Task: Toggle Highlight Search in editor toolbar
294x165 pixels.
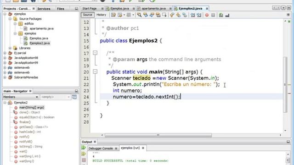Action: click(158, 15)
